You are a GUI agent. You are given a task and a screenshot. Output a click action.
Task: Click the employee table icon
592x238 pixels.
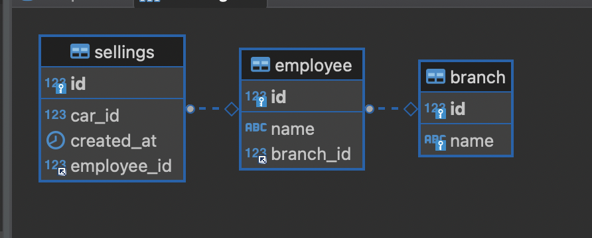(x=261, y=65)
